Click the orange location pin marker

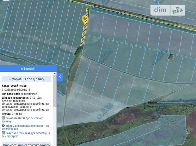[x=85, y=19]
